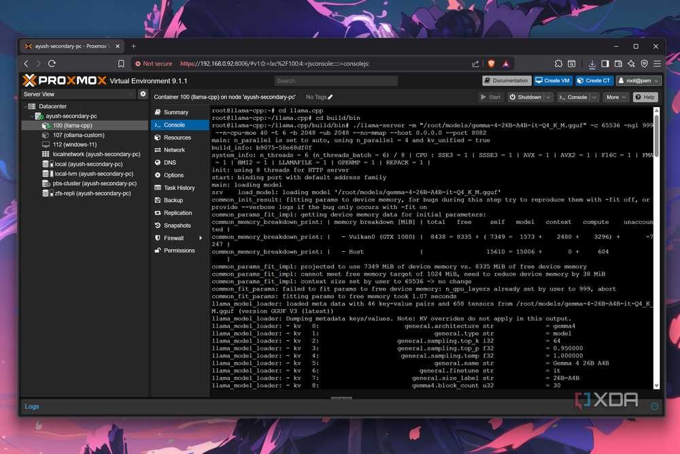Edit tags using the pencil icon next to No Tags
This screenshot has height=454, width=680.
(x=330, y=97)
